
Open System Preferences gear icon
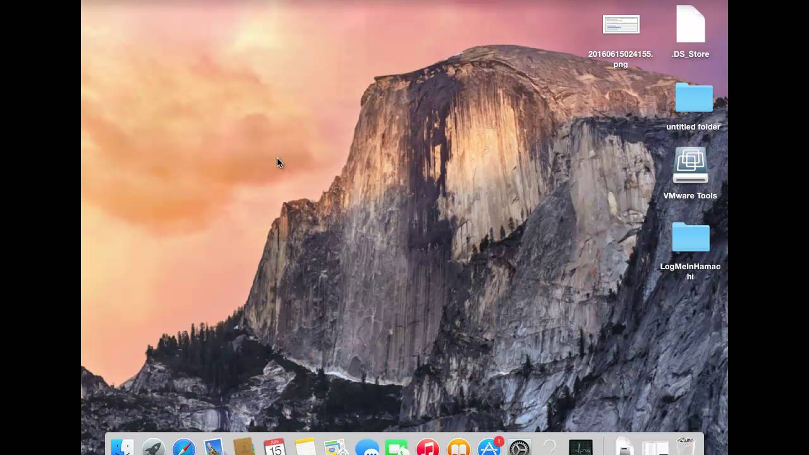520,447
